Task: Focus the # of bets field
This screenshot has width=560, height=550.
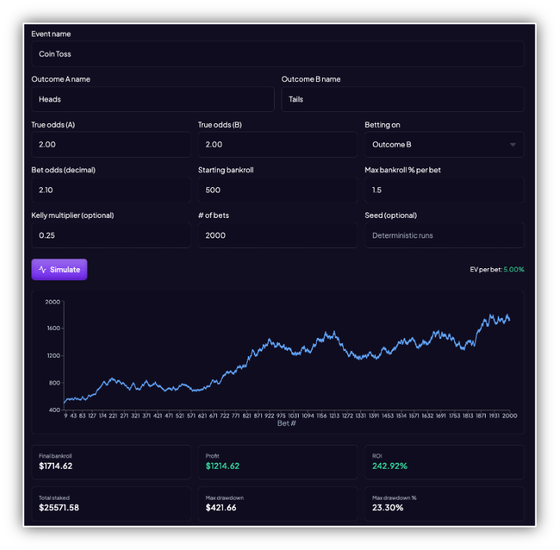Action: click(277, 235)
